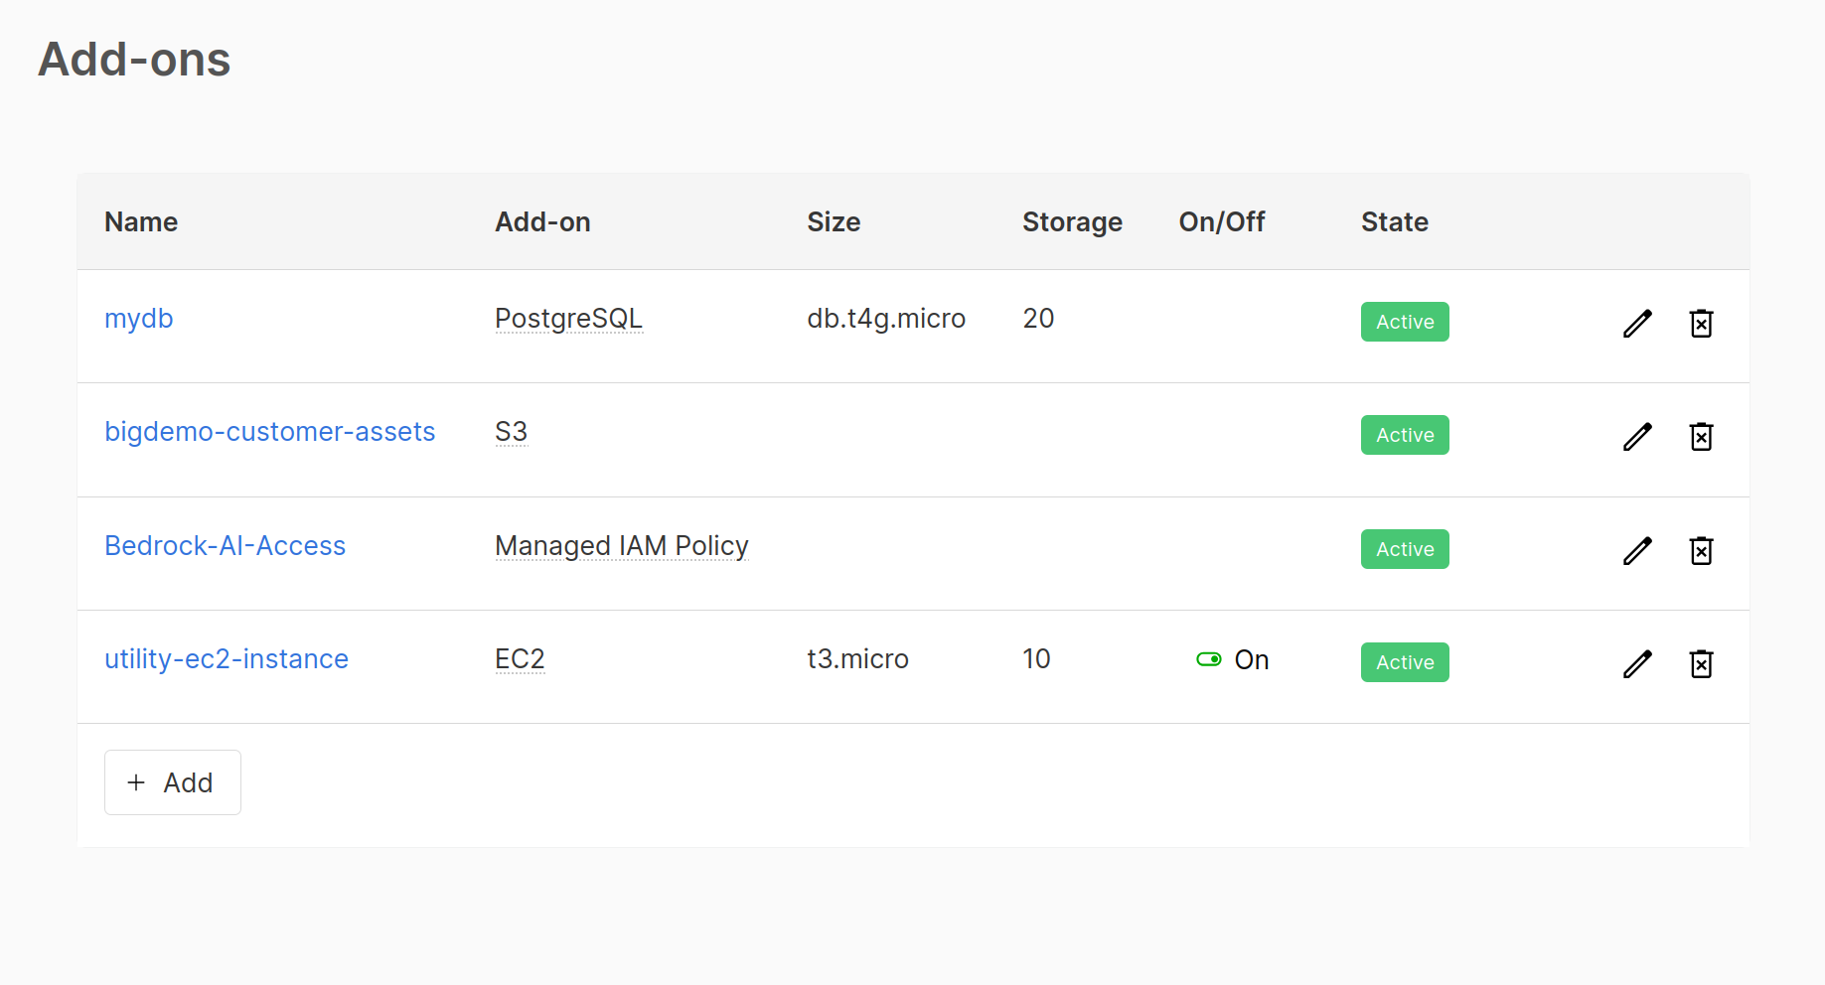Edit the utility-ec2-instance add-on
The height and width of the screenshot is (985, 1825).
1637,663
